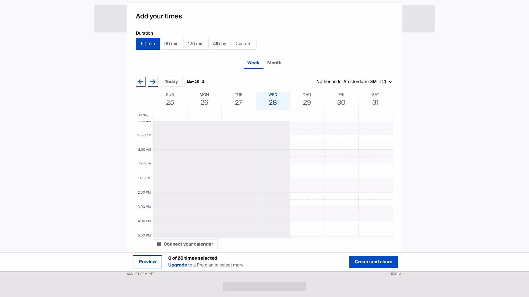Click the 12:00 PM time label
This screenshot has width=529, height=297.
point(144,164)
